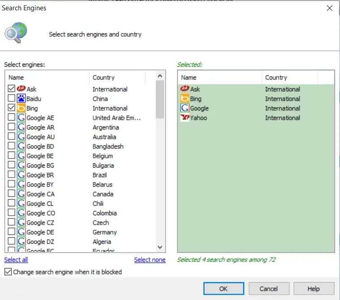Click the Google BY icon

click(x=21, y=184)
